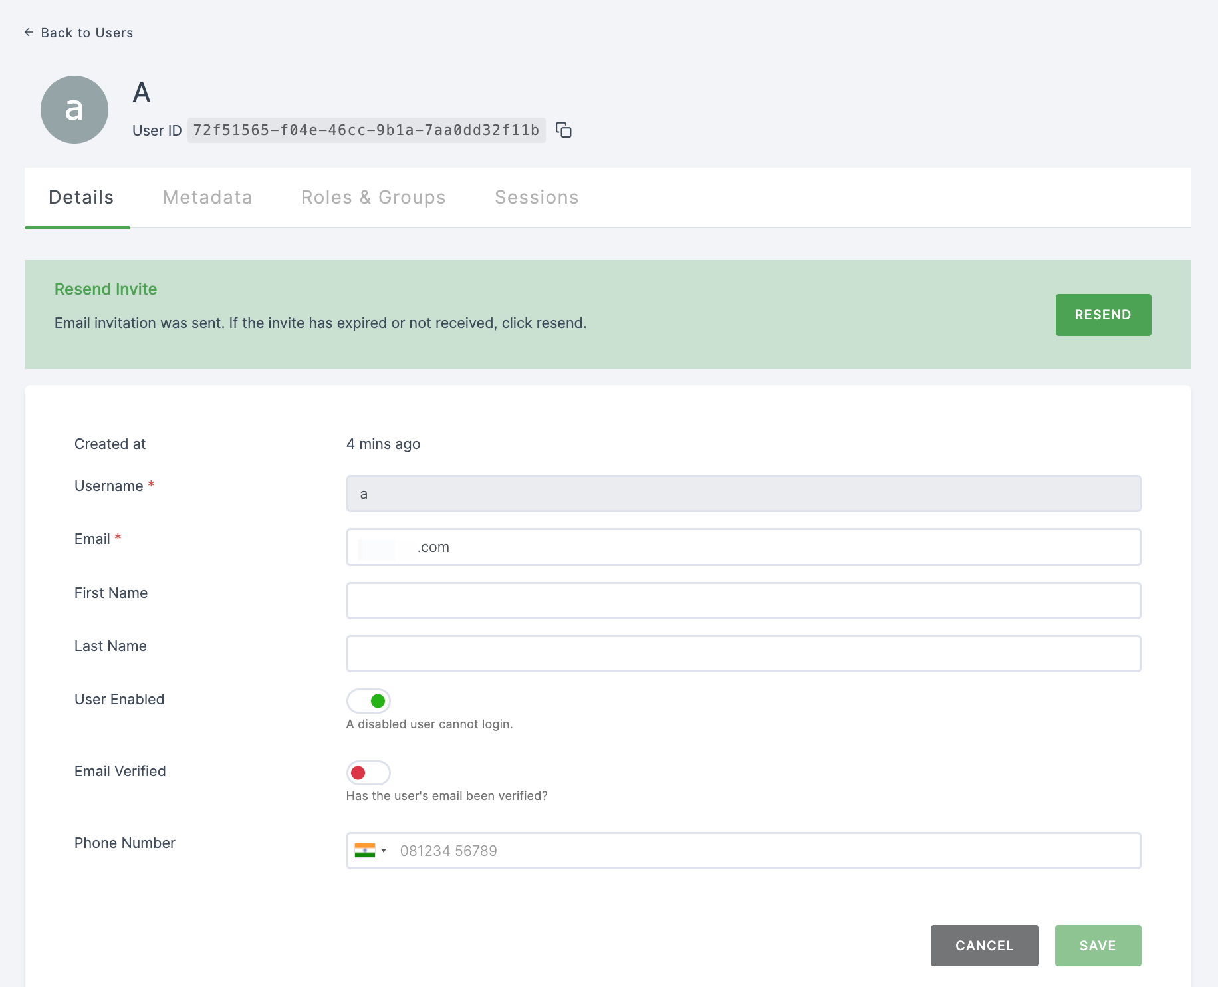This screenshot has width=1218, height=987.
Task: Focus the First Name input
Action: (743, 601)
